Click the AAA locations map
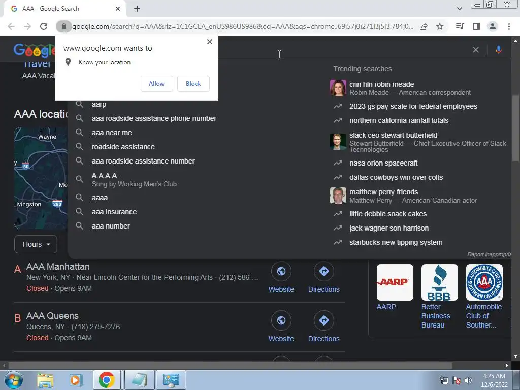Screen dimensions: 520x390 coord(41,178)
